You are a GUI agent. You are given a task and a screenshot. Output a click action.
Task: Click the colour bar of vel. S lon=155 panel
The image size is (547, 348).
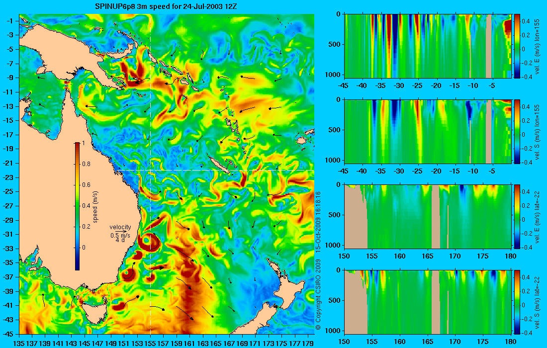517,131
